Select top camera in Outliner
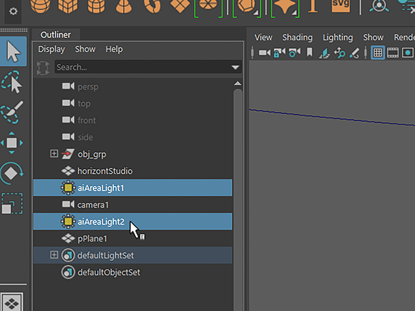This screenshot has width=415, height=311. coord(132,104)
